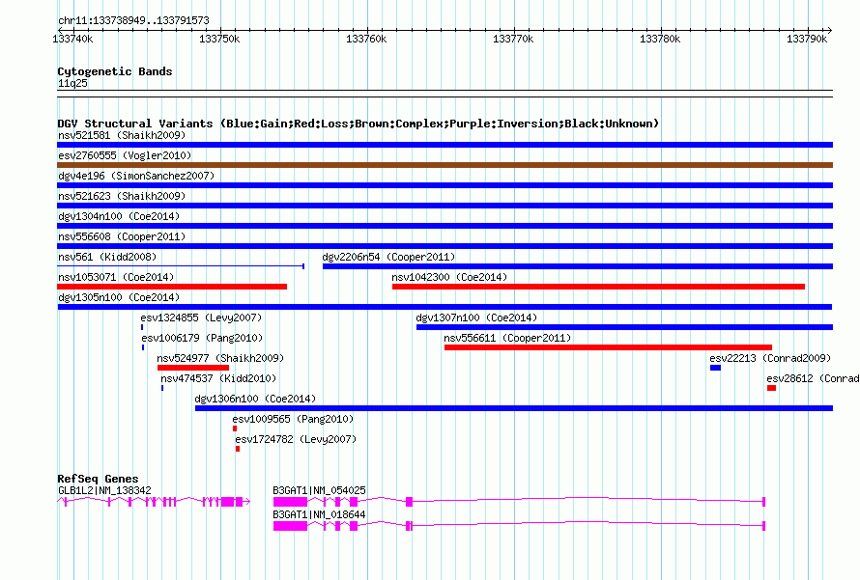Image resolution: width=860 pixels, height=580 pixels.
Task: Click the nsv1053071 (Coe2014) red bar
Action: point(172,287)
